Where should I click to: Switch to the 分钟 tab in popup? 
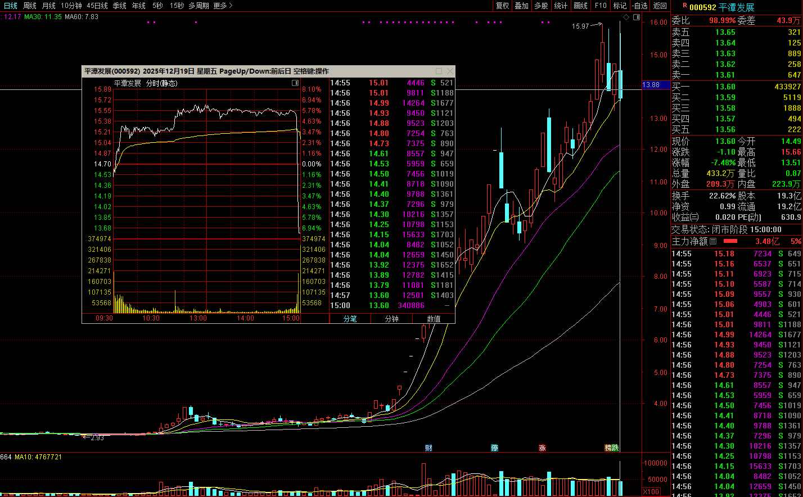391,319
